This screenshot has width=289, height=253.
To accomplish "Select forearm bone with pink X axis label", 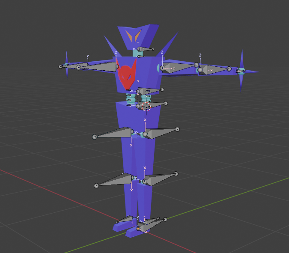I will point(214,69).
